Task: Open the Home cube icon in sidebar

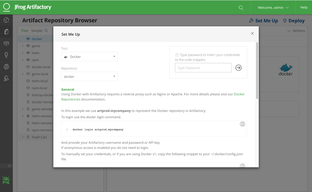Action: click(6, 20)
